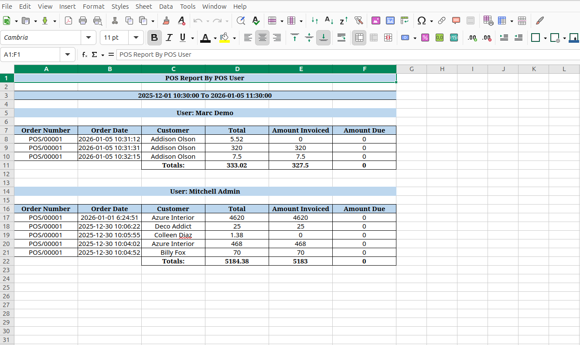Open the Insert menu
The width and height of the screenshot is (580, 345).
coord(67,6)
